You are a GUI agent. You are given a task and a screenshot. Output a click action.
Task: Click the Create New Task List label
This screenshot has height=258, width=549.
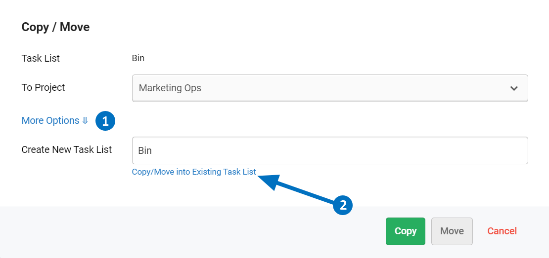tap(67, 149)
